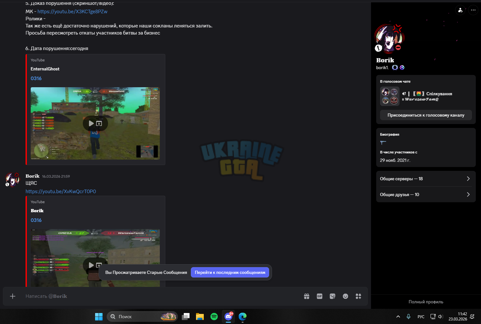Switch input language РУС
The height and width of the screenshot is (324, 481).
click(x=421, y=317)
